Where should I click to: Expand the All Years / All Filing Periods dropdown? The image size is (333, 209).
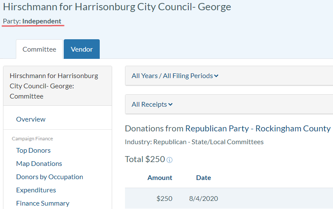click(175, 76)
